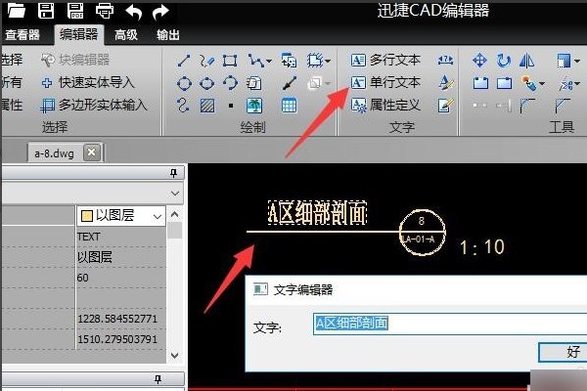Open the Polyline tool dropdown arrow
This screenshot has width=587, height=391.
pyautogui.click(x=269, y=61)
